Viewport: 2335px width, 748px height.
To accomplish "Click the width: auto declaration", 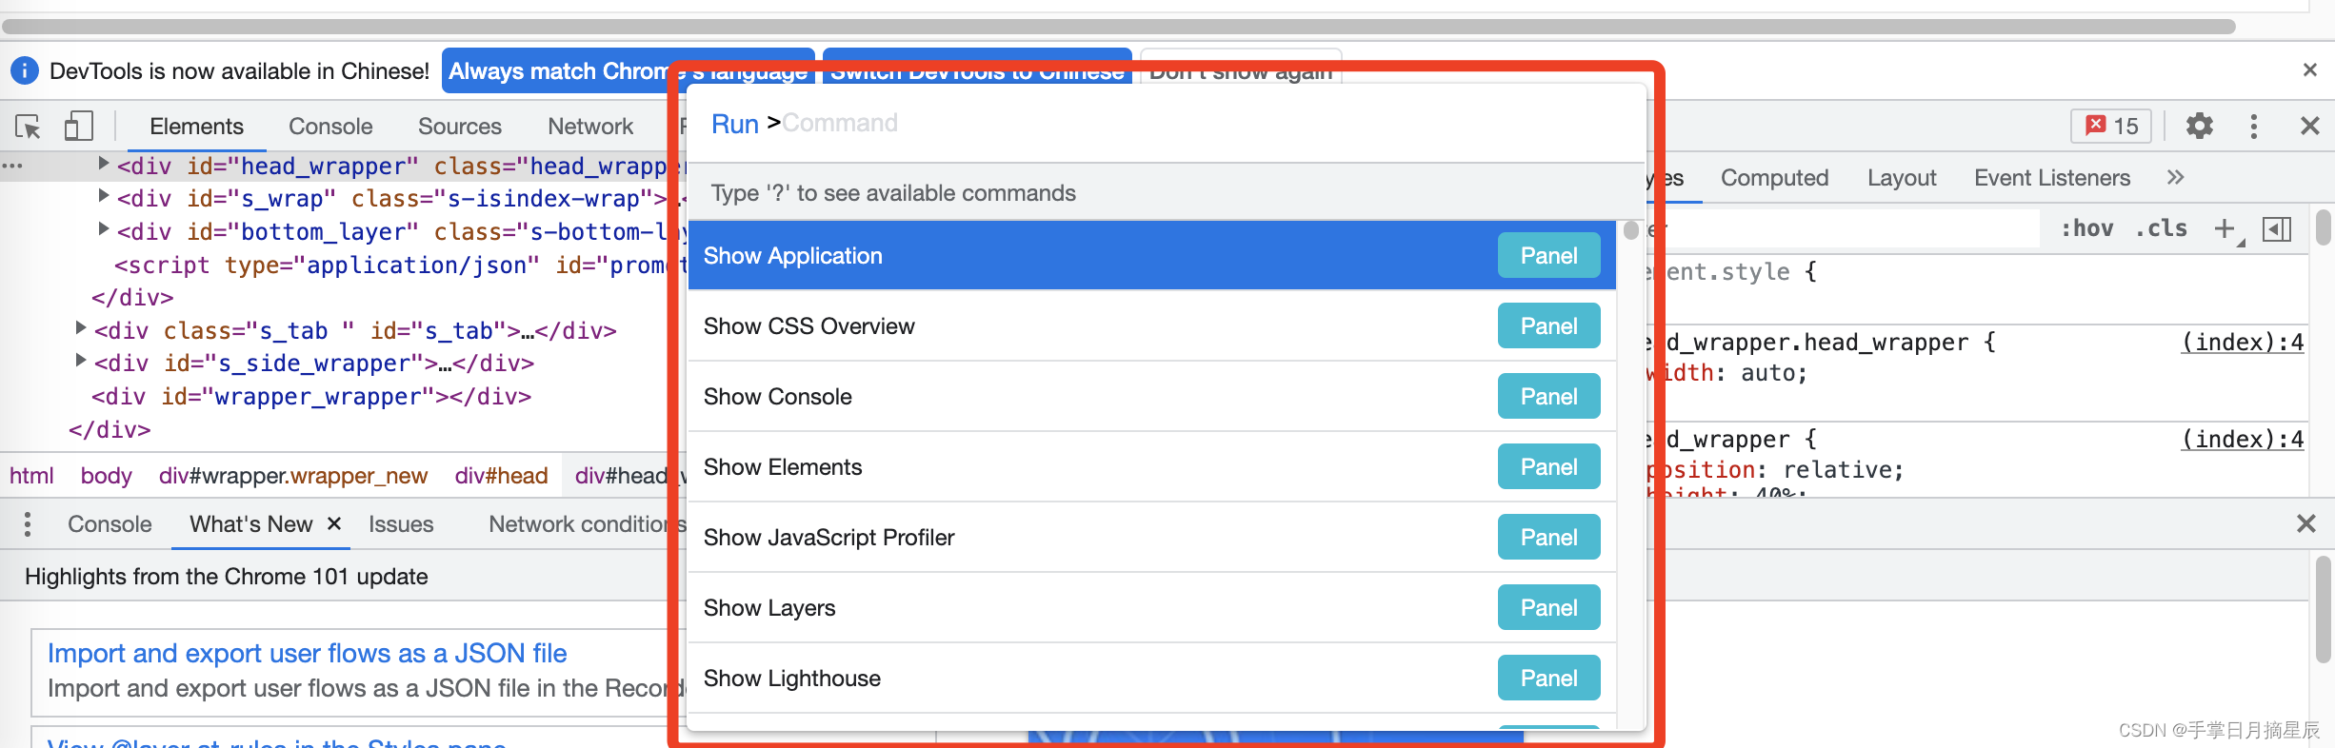I will pyautogui.click(x=1726, y=373).
